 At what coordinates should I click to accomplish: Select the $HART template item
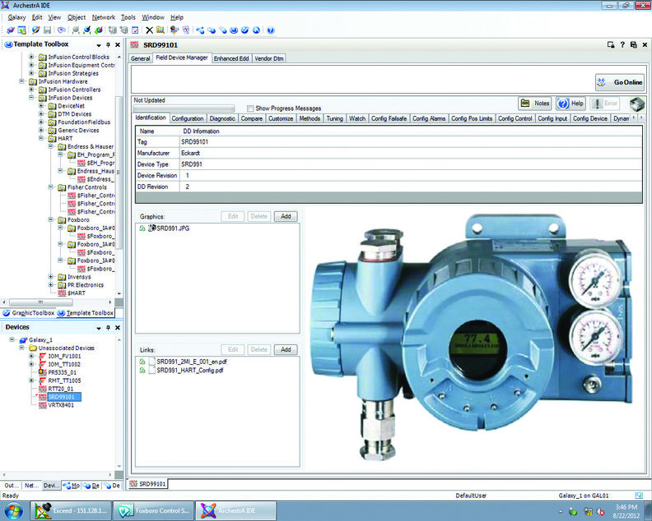(x=76, y=293)
